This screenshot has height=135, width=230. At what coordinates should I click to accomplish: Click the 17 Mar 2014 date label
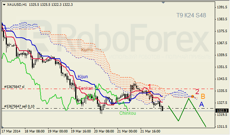11,131
